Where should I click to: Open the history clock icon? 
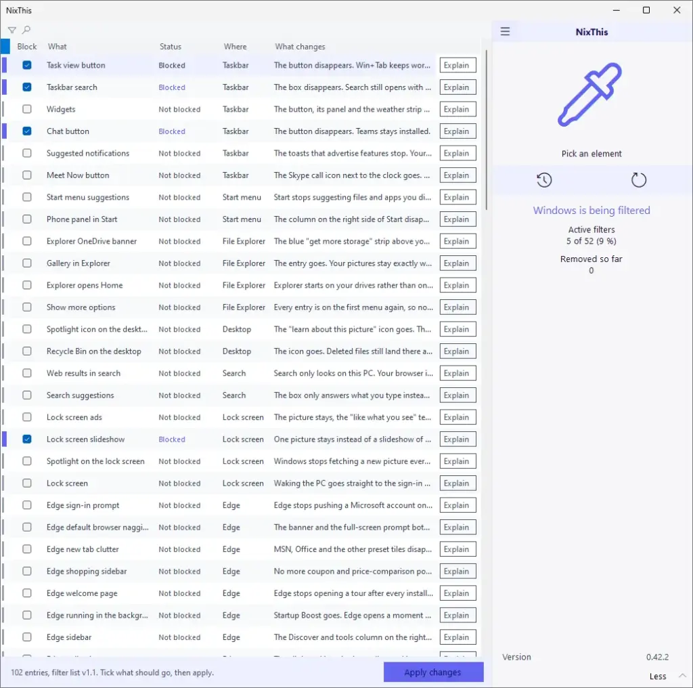coord(544,180)
